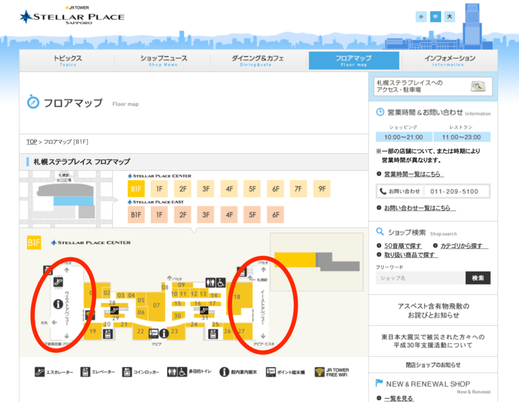Image resolution: width=519 pixels, height=402 pixels.
Task: Open お問い合わせ一覧はこちら link
Action: tap(420, 208)
